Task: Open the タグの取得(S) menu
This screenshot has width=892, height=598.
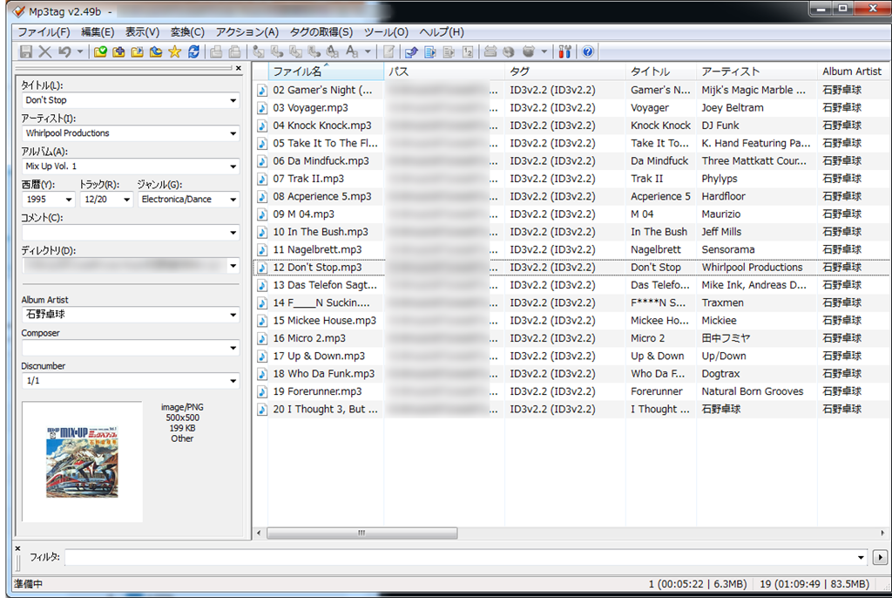Action: (x=321, y=32)
